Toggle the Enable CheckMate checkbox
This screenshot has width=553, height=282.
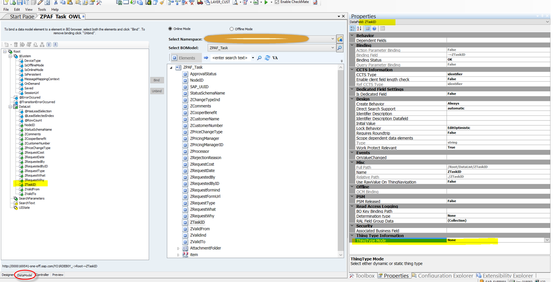[x=277, y=2]
